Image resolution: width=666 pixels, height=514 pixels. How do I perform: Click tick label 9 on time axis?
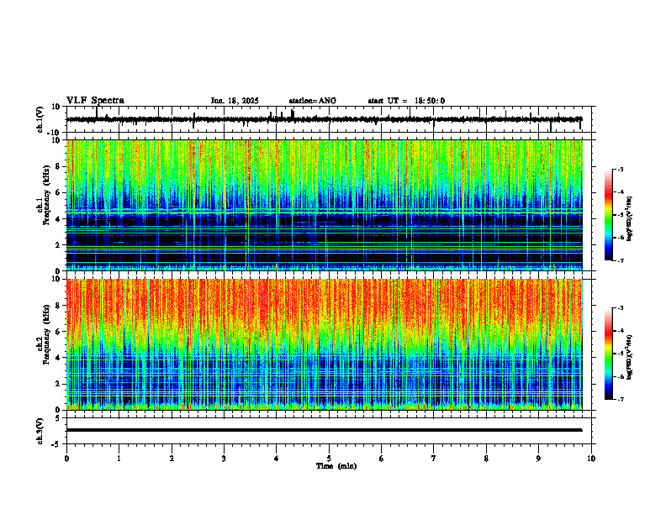click(538, 459)
